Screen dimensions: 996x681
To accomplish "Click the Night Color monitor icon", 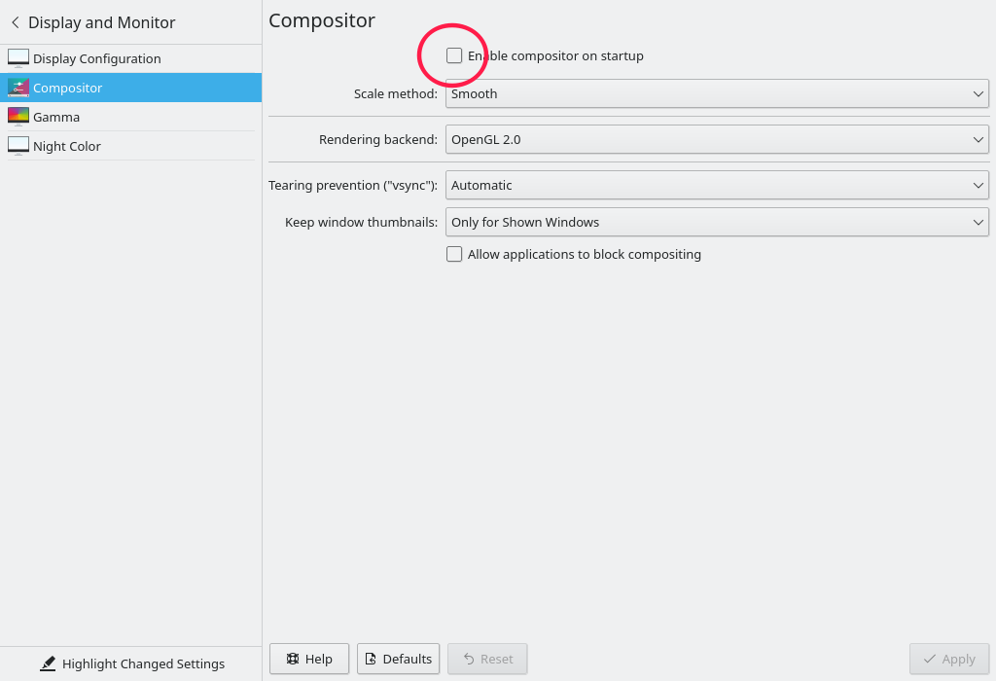I will (x=18, y=146).
